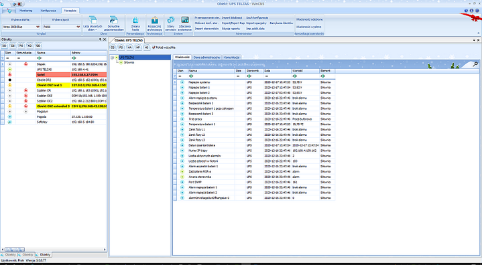Open the Dane administracyjne tab
This screenshot has width=482, height=265.
[x=207, y=58]
